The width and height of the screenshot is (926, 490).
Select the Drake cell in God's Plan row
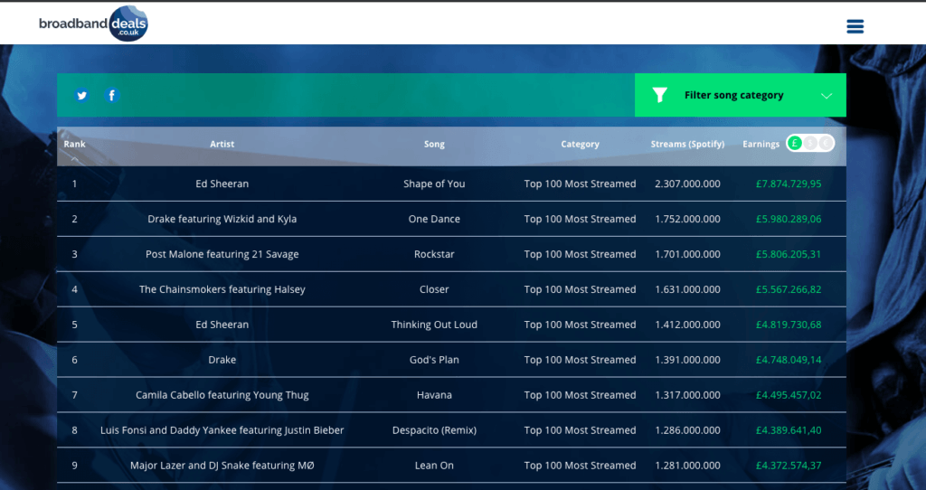click(222, 360)
